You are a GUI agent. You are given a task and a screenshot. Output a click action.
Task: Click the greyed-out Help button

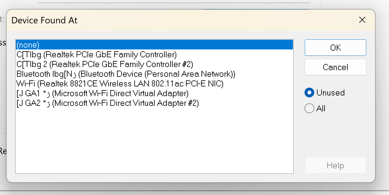335,166
